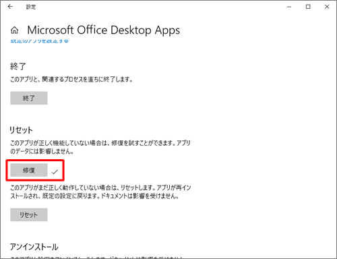This screenshot has width=337, height=259.
Task: Click the reset description below the 修復 button
Action: 100,192
